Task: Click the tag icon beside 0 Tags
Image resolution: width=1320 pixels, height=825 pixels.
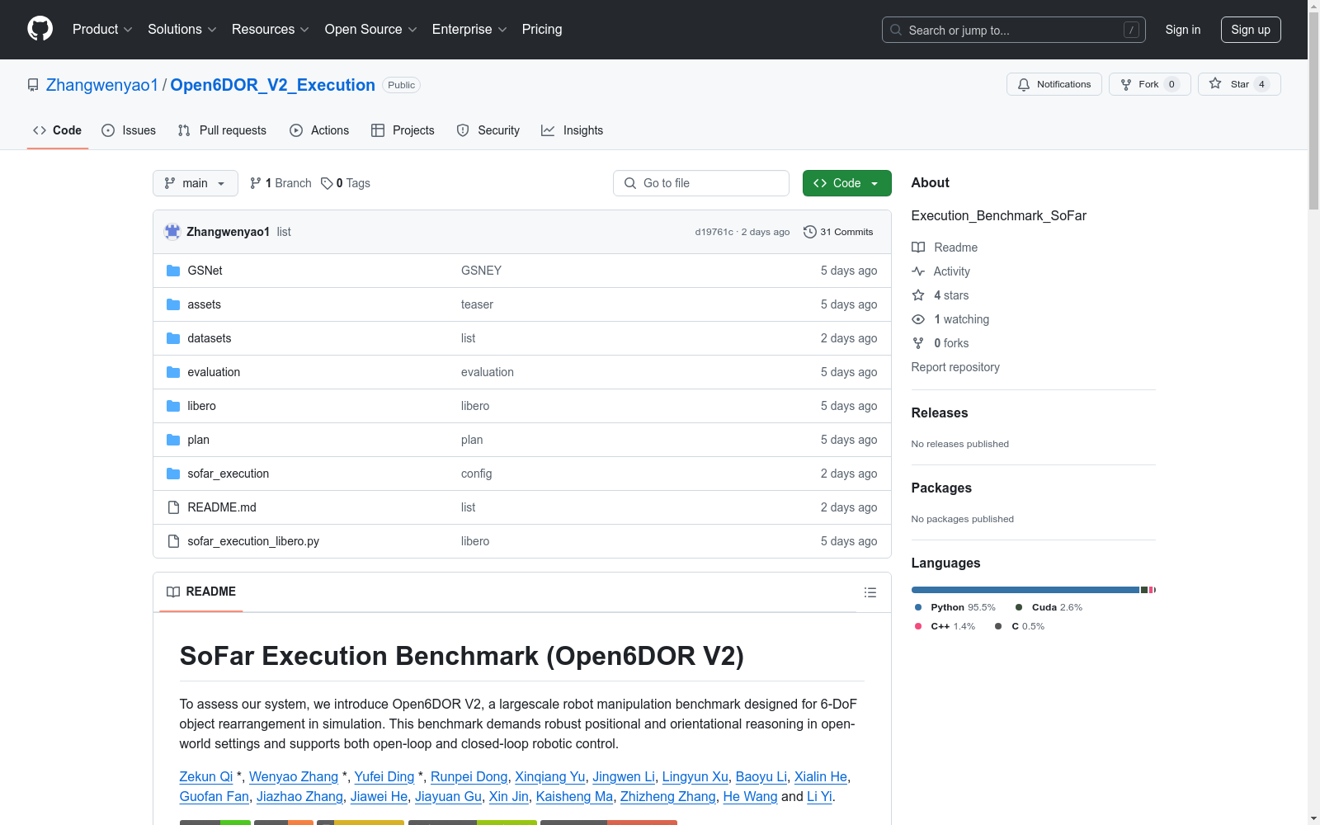Action: 327,183
